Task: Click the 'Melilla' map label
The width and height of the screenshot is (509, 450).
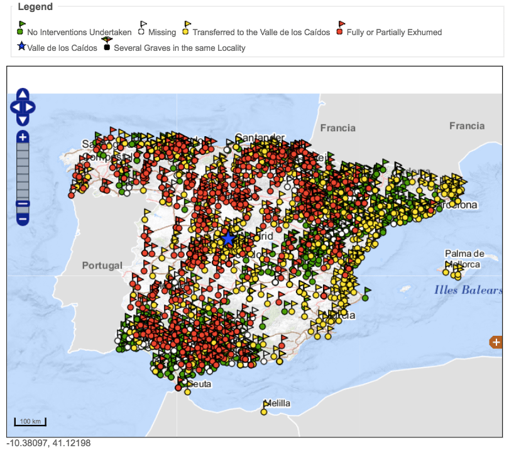Action: [277, 404]
